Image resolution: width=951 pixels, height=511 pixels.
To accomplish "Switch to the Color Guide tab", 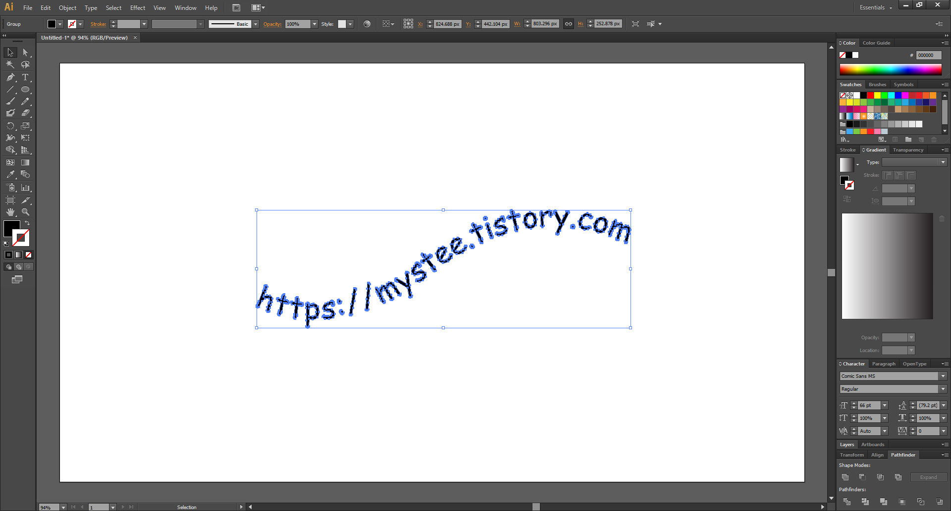I will 876,43.
